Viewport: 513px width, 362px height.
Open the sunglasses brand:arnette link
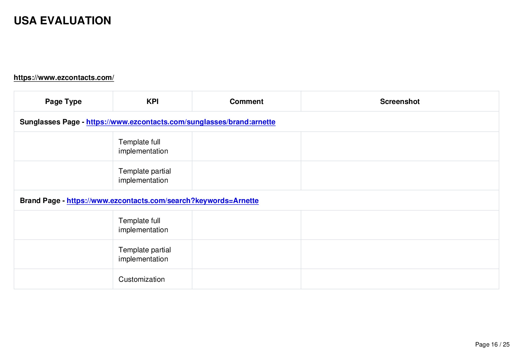coord(181,122)
